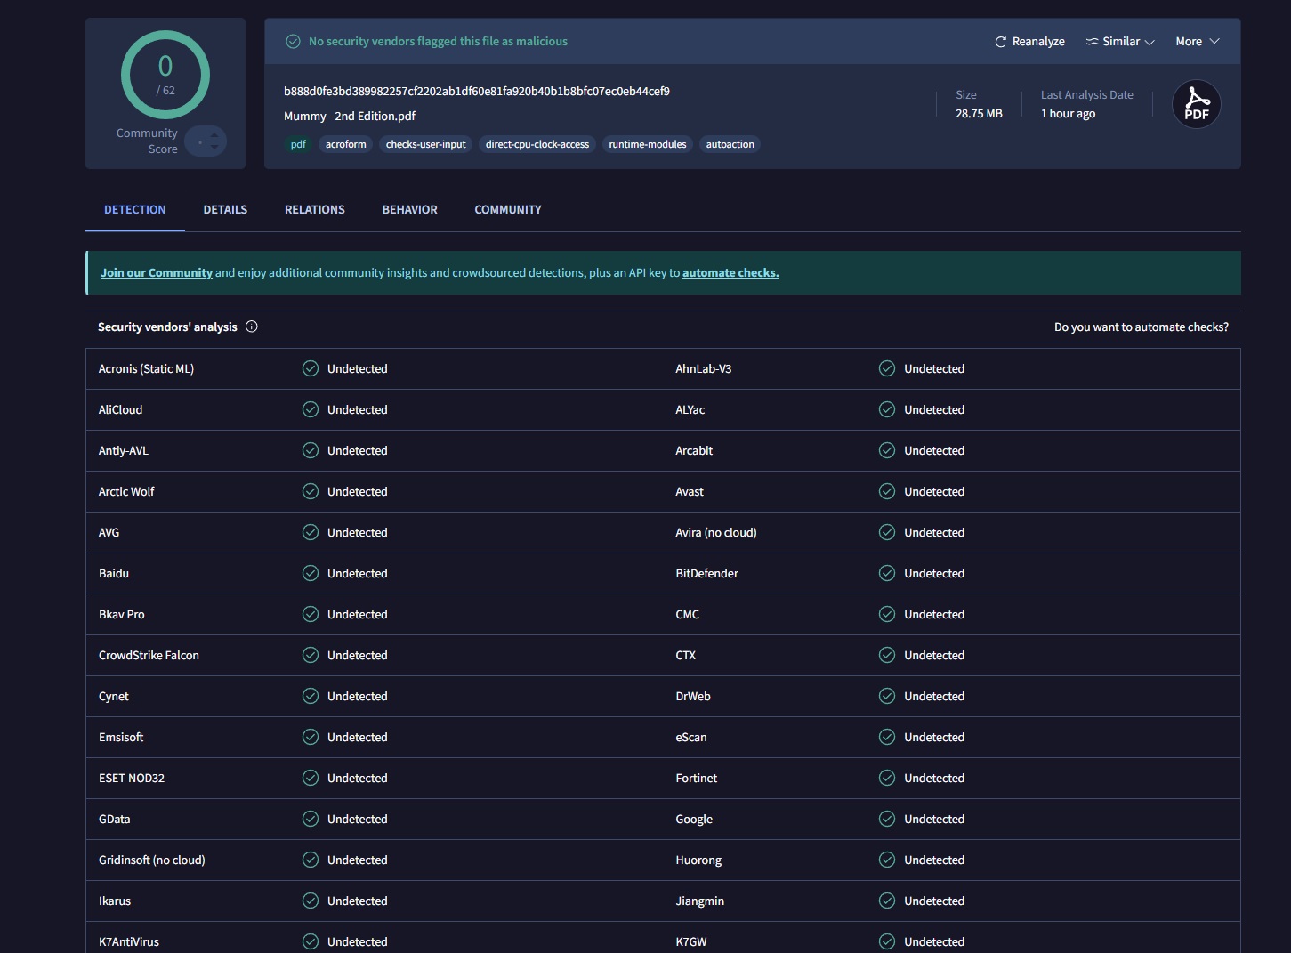Click the eScan undetected check icon

coord(887,737)
